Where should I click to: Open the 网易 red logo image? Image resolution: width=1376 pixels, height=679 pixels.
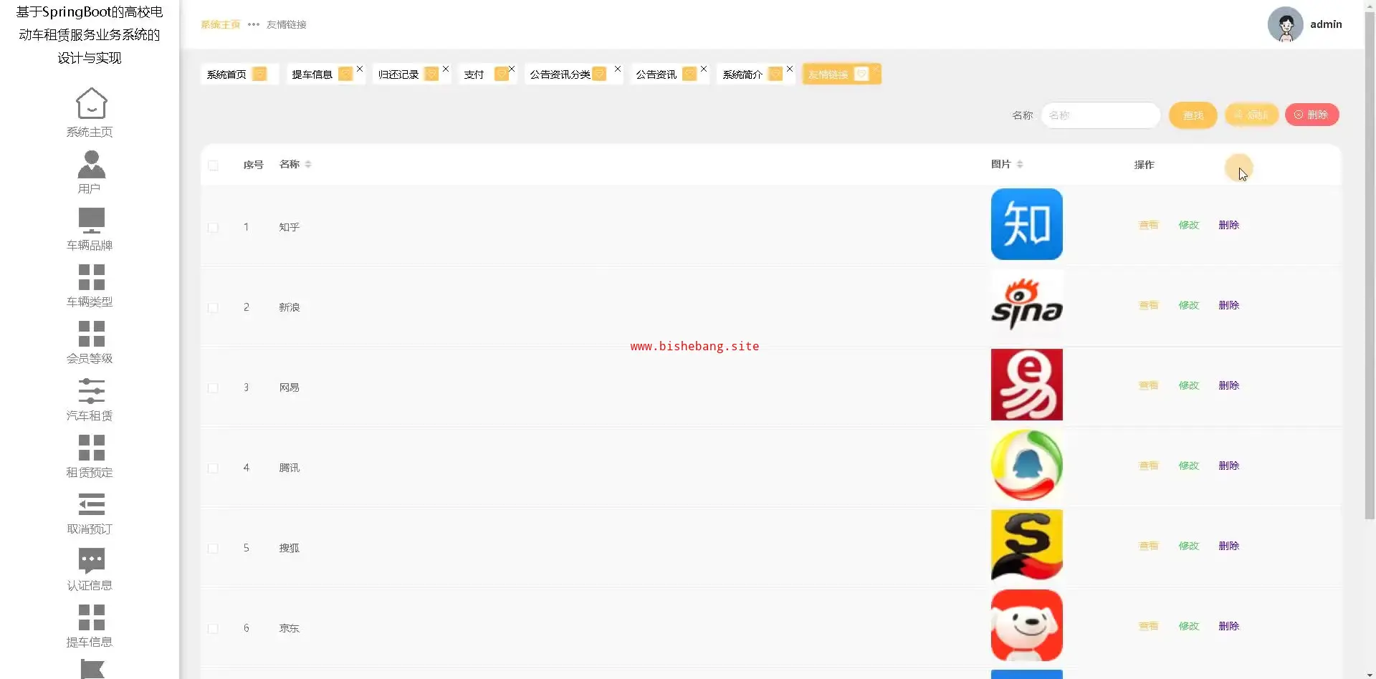pos(1026,385)
